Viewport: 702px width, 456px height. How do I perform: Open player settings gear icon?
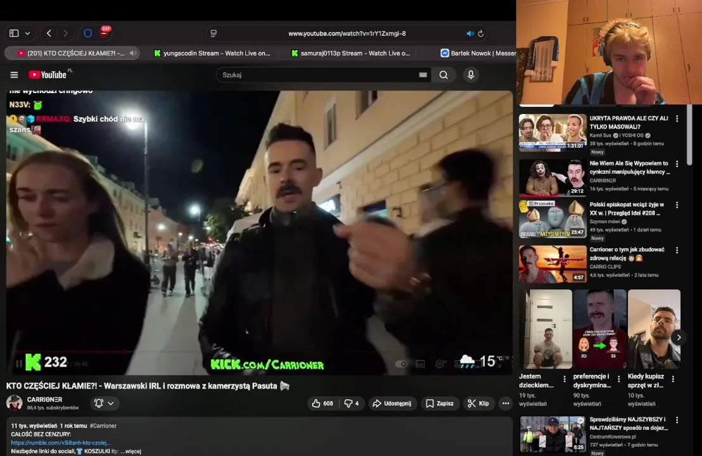(x=440, y=364)
